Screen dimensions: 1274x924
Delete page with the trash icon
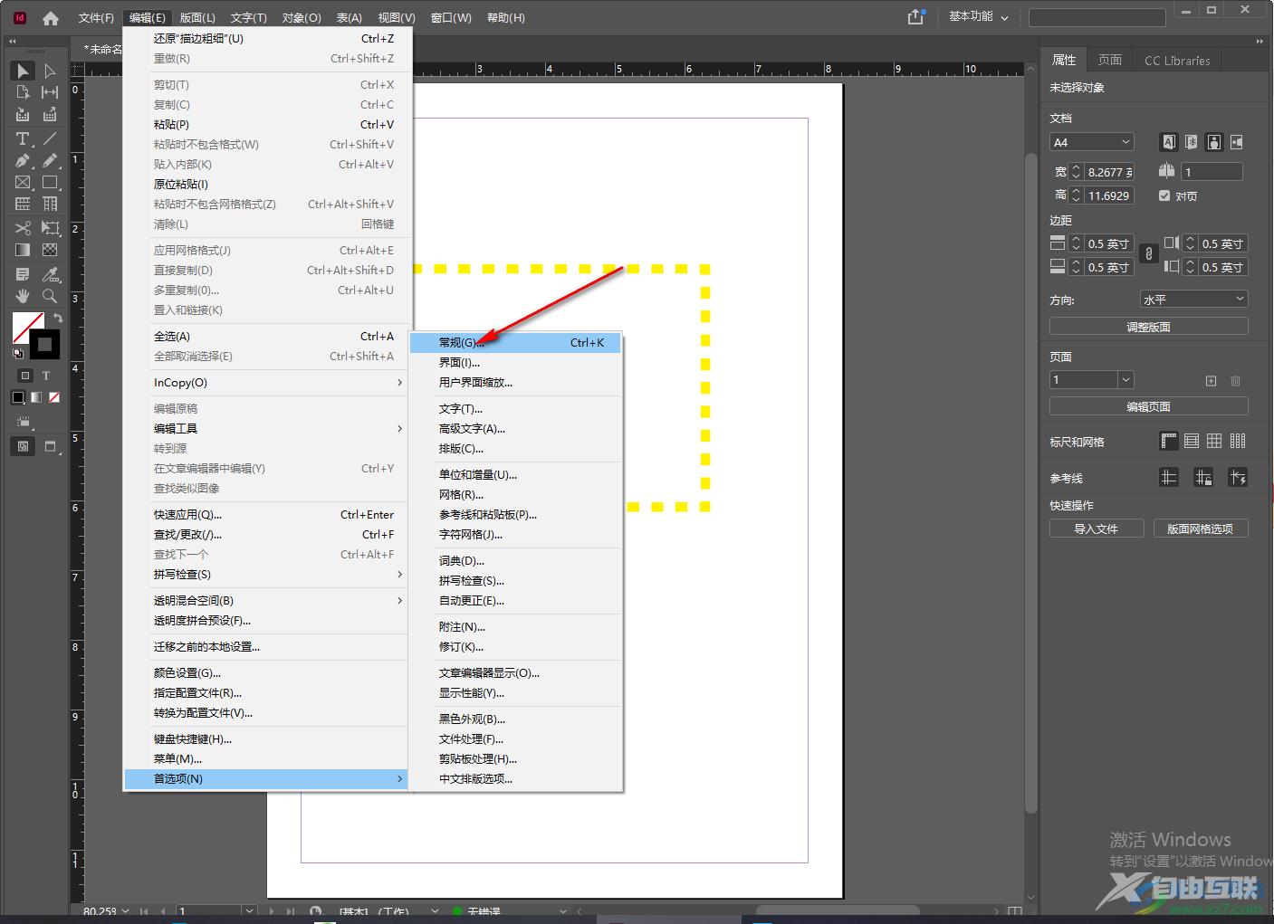click(1236, 381)
